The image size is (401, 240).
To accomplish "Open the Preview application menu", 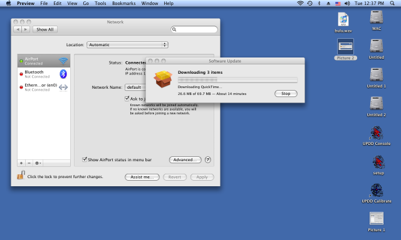I will [26, 3].
